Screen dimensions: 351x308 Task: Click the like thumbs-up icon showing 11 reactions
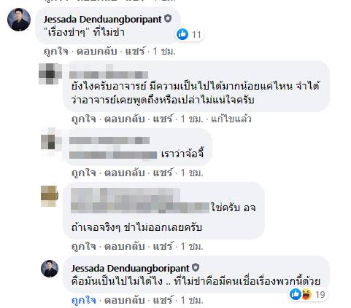click(182, 34)
